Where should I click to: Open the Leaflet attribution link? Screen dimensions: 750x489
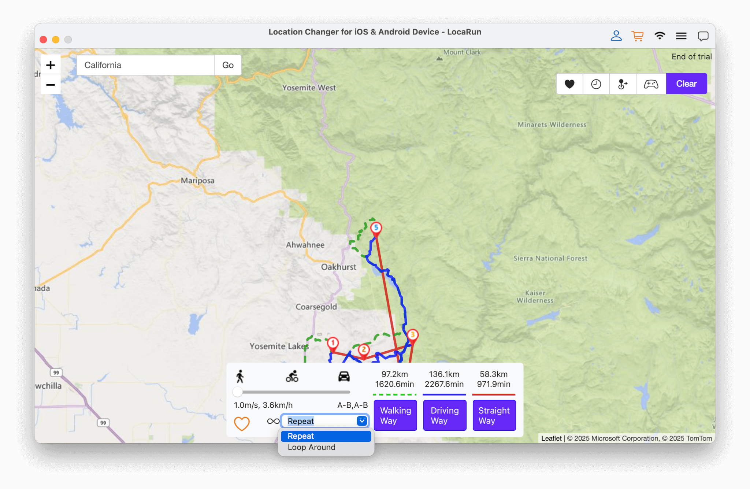pyautogui.click(x=551, y=438)
